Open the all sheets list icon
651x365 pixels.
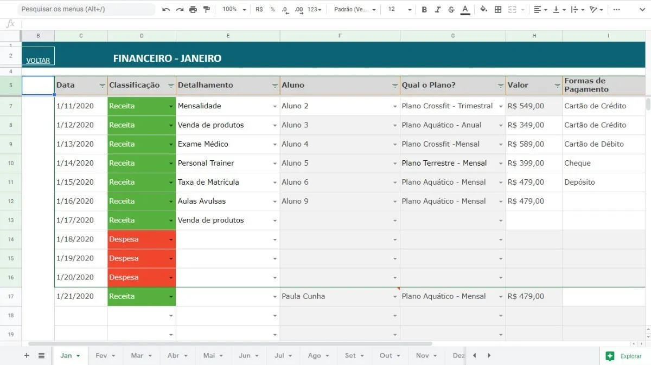(x=41, y=356)
